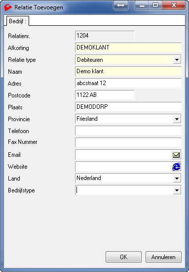
Task: Click the Email label
Action: pyautogui.click(x=14, y=155)
